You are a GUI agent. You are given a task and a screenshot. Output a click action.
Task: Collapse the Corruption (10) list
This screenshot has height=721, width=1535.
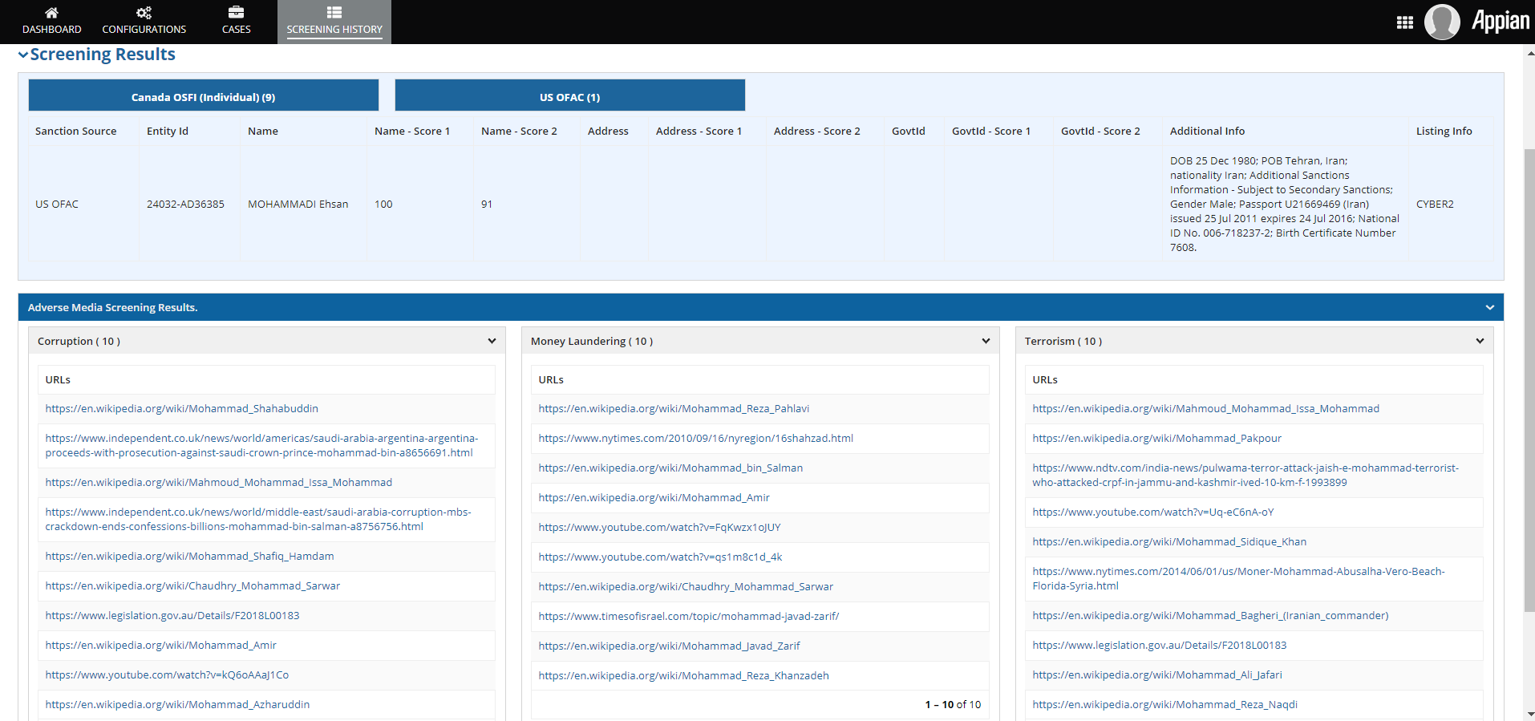(492, 341)
